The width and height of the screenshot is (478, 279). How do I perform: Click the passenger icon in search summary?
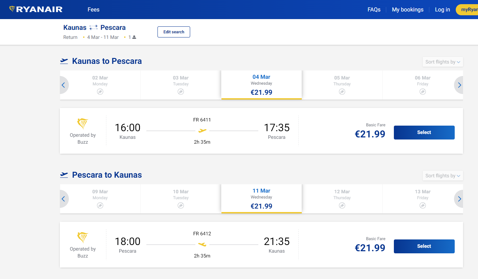click(x=134, y=37)
